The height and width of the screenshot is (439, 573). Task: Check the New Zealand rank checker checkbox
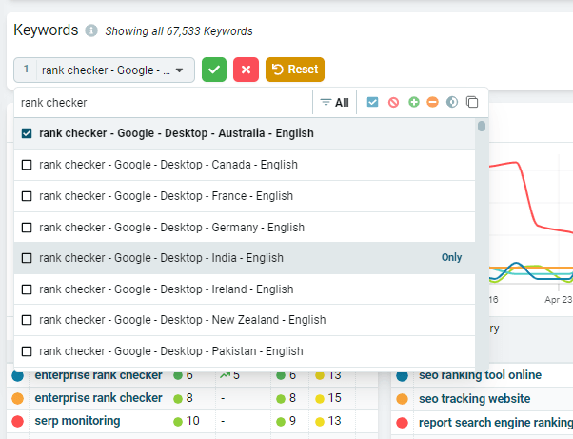pos(27,320)
